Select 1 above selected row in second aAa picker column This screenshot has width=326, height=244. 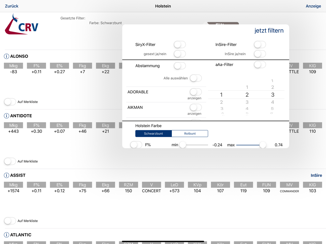point(247,87)
